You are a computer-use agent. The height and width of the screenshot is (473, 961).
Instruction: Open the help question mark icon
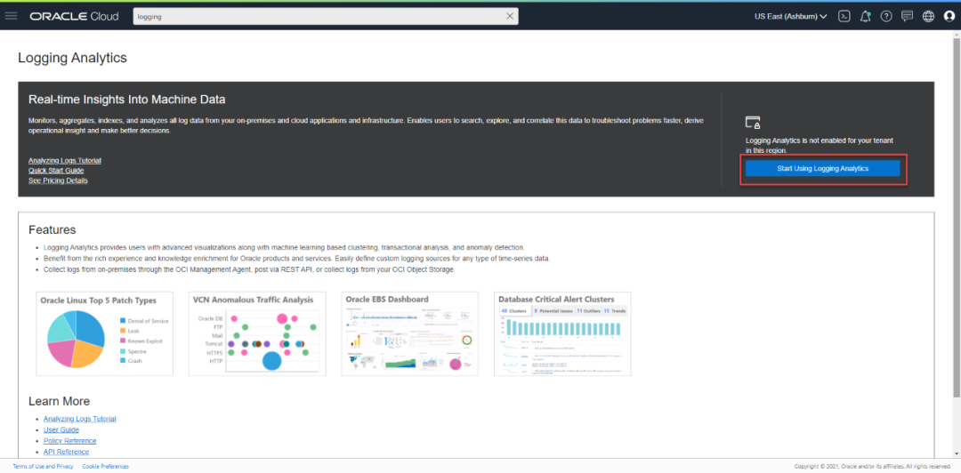click(x=886, y=17)
